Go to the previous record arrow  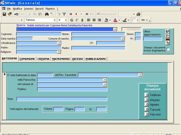tap(76, 14)
